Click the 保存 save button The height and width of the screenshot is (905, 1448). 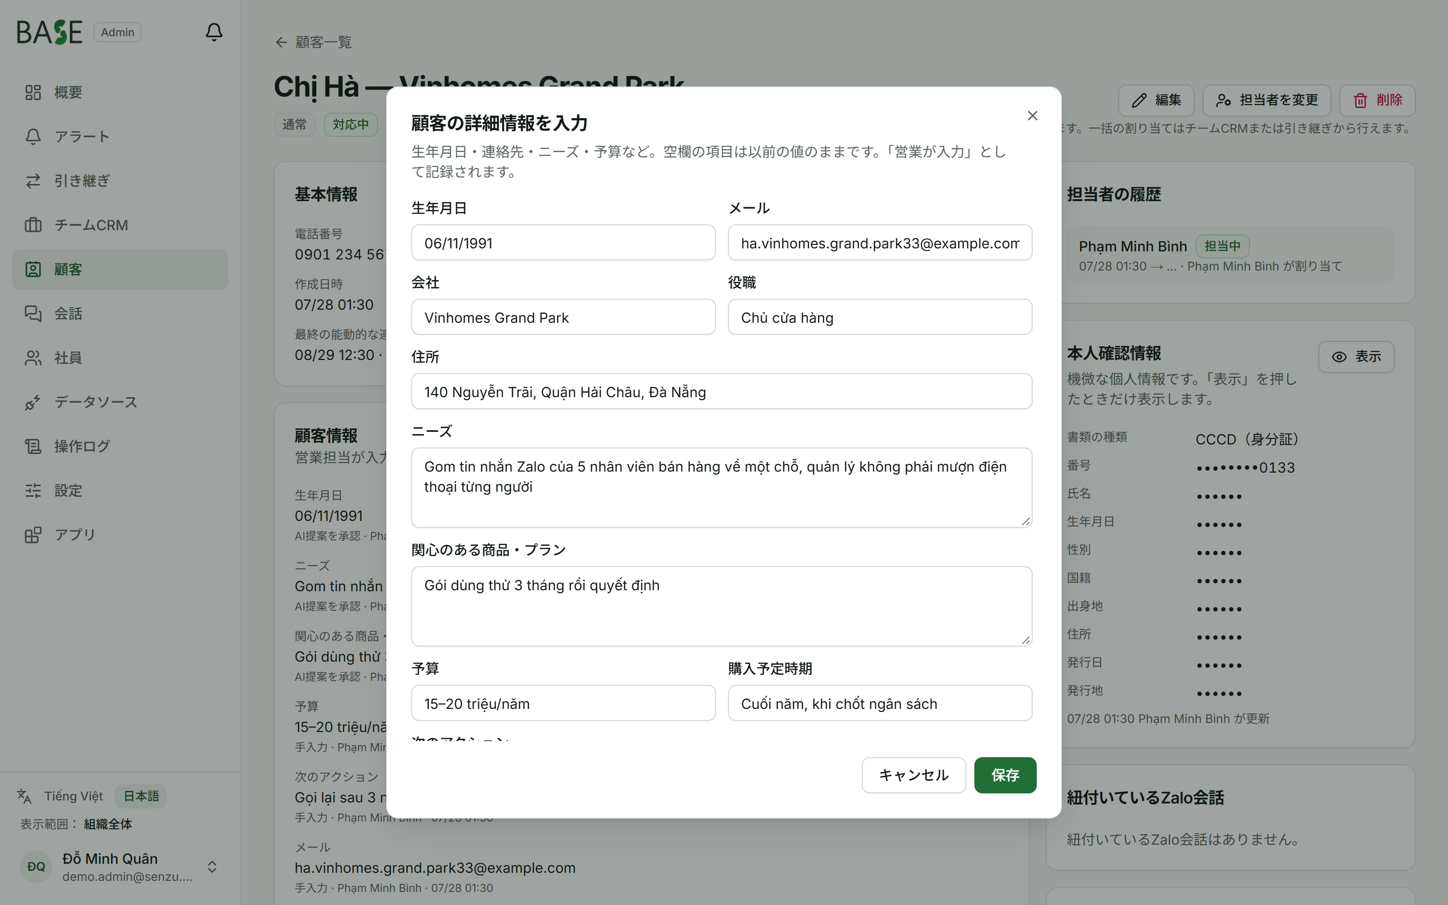[1005, 775]
